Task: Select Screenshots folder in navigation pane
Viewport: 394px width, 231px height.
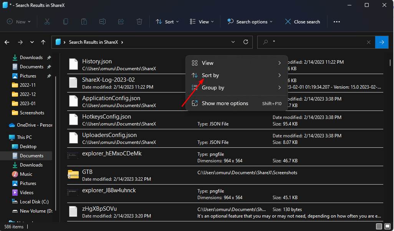Action: pyautogui.click(x=32, y=113)
